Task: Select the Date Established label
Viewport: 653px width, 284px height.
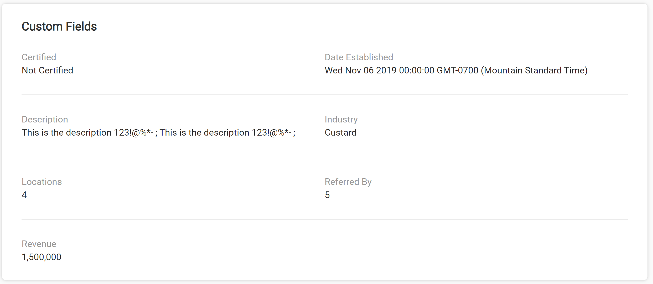Action: pos(359,57)
